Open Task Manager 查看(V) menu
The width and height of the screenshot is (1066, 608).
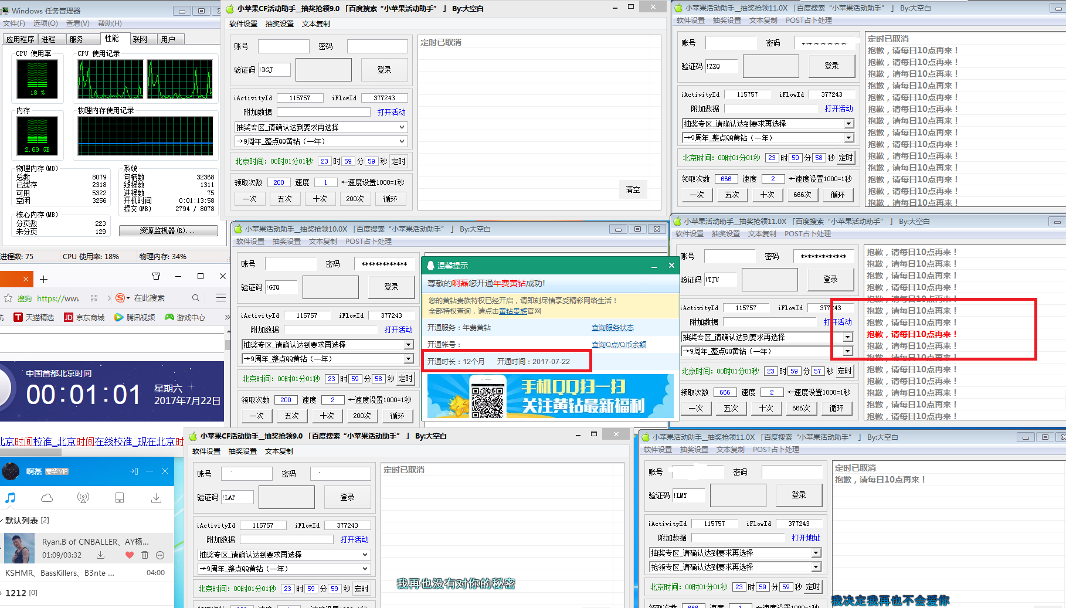pyautogui.click(x=78, y=23)
